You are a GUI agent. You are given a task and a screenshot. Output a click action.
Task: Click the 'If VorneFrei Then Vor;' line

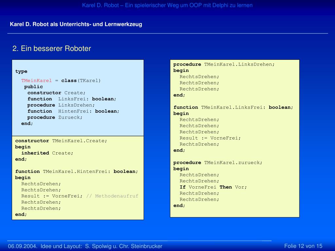coord(213,187)
